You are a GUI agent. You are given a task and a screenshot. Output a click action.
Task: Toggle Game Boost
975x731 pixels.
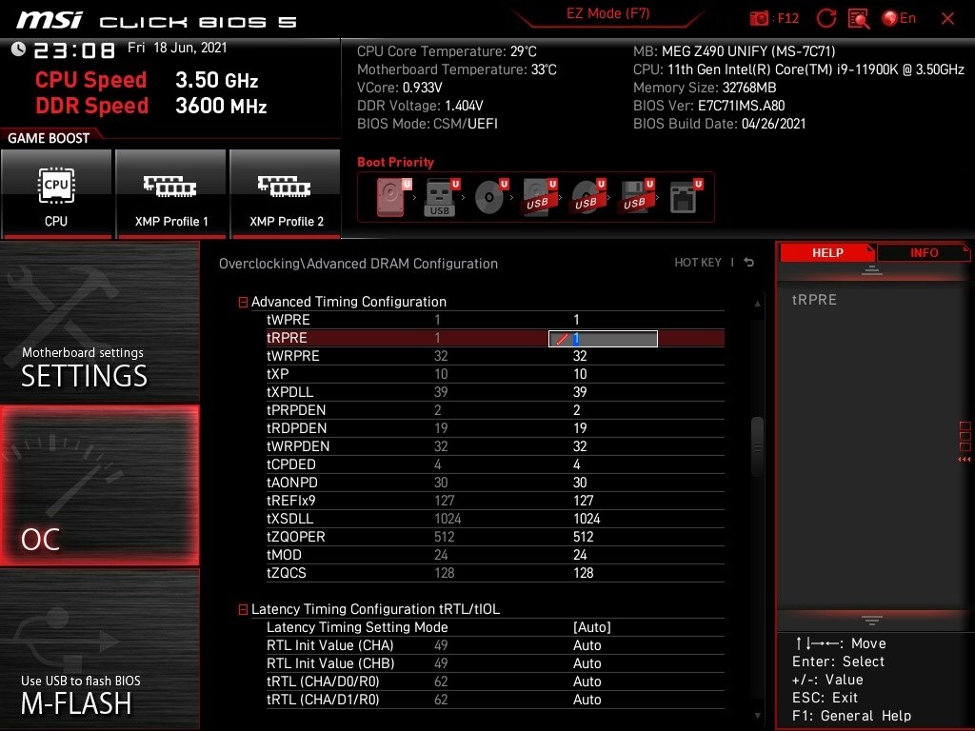click(49, 137)
